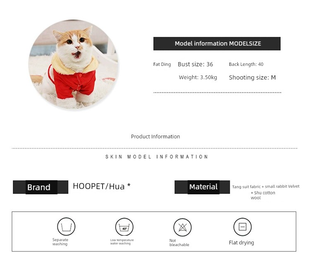310x261 pixels.
Task: Click the Material label box
Action: pyautogui.click(x=202, y=187)
